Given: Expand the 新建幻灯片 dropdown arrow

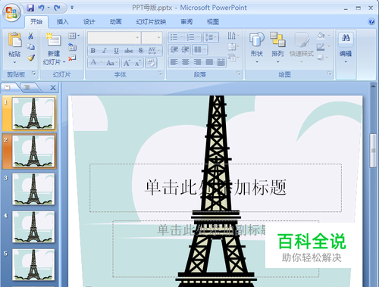Looking at the screenshot, I should [x=64, y=62].
